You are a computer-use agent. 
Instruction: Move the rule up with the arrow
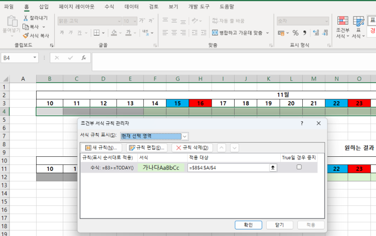click(222, 148)
